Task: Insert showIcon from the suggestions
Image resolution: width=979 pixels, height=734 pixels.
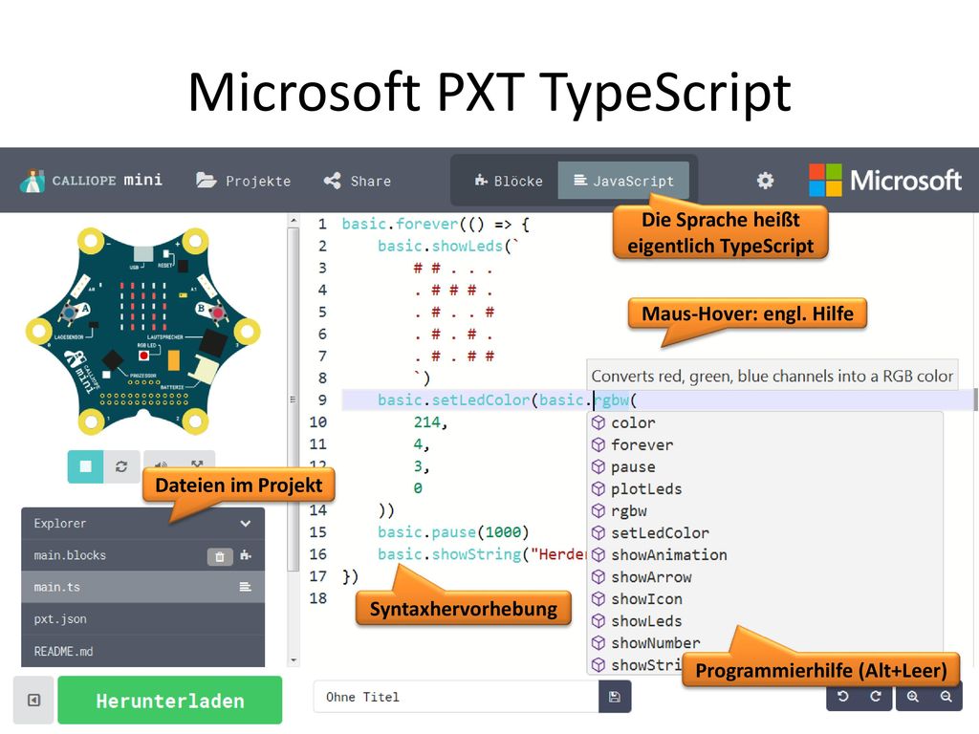Action: click(766, 599)
